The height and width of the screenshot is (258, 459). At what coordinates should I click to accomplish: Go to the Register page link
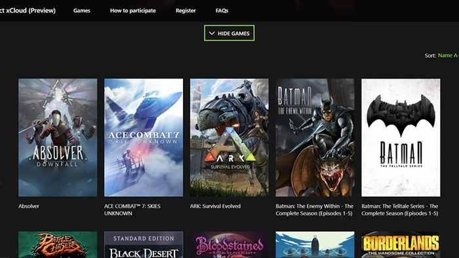pos(186,10)
